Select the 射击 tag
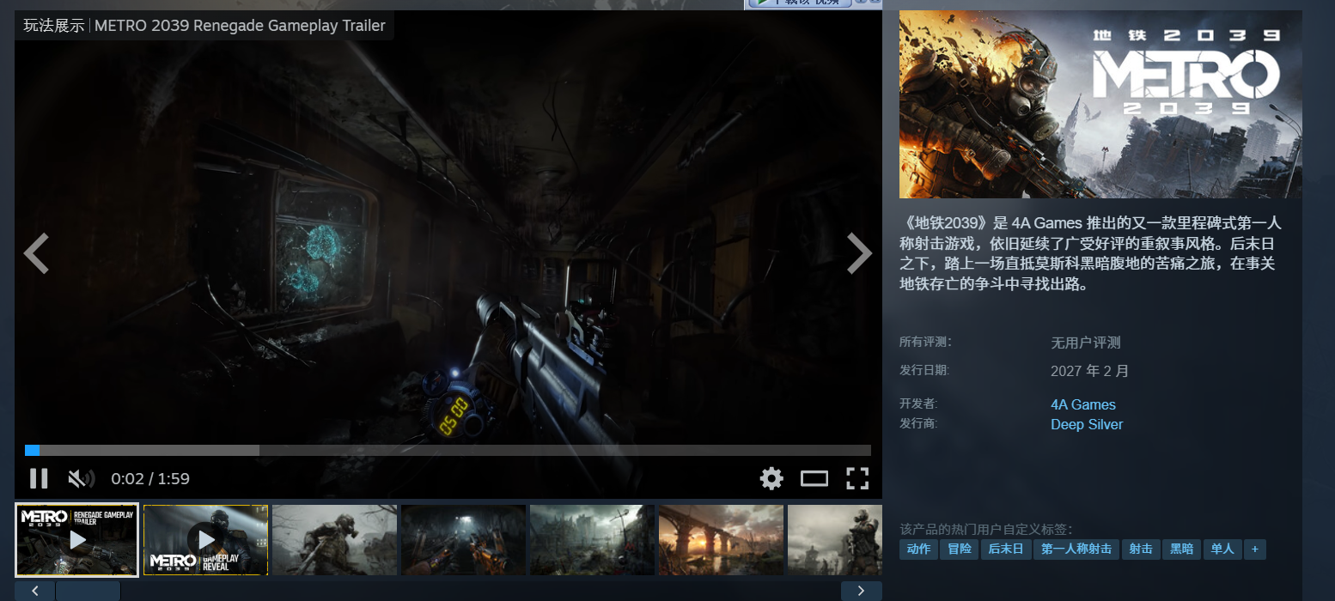1335x601 pixels. [1141, 549]
